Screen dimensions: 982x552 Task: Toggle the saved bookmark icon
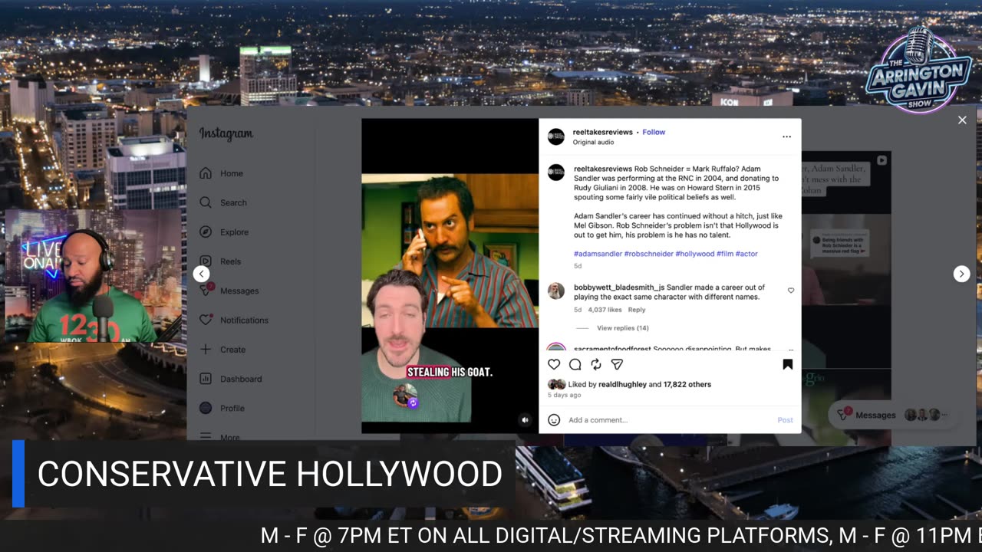pos(788,364)
